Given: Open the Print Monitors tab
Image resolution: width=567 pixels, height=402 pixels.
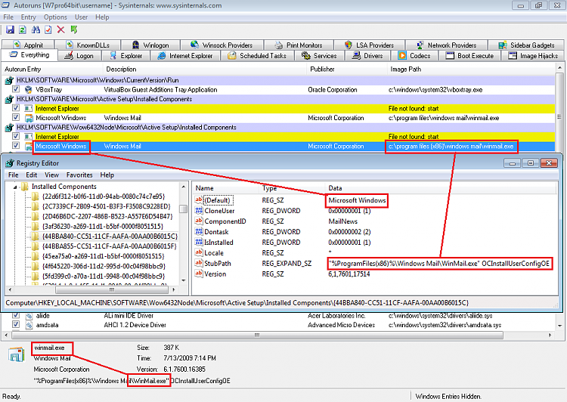Looking at the screenshot, I should 299,45.
